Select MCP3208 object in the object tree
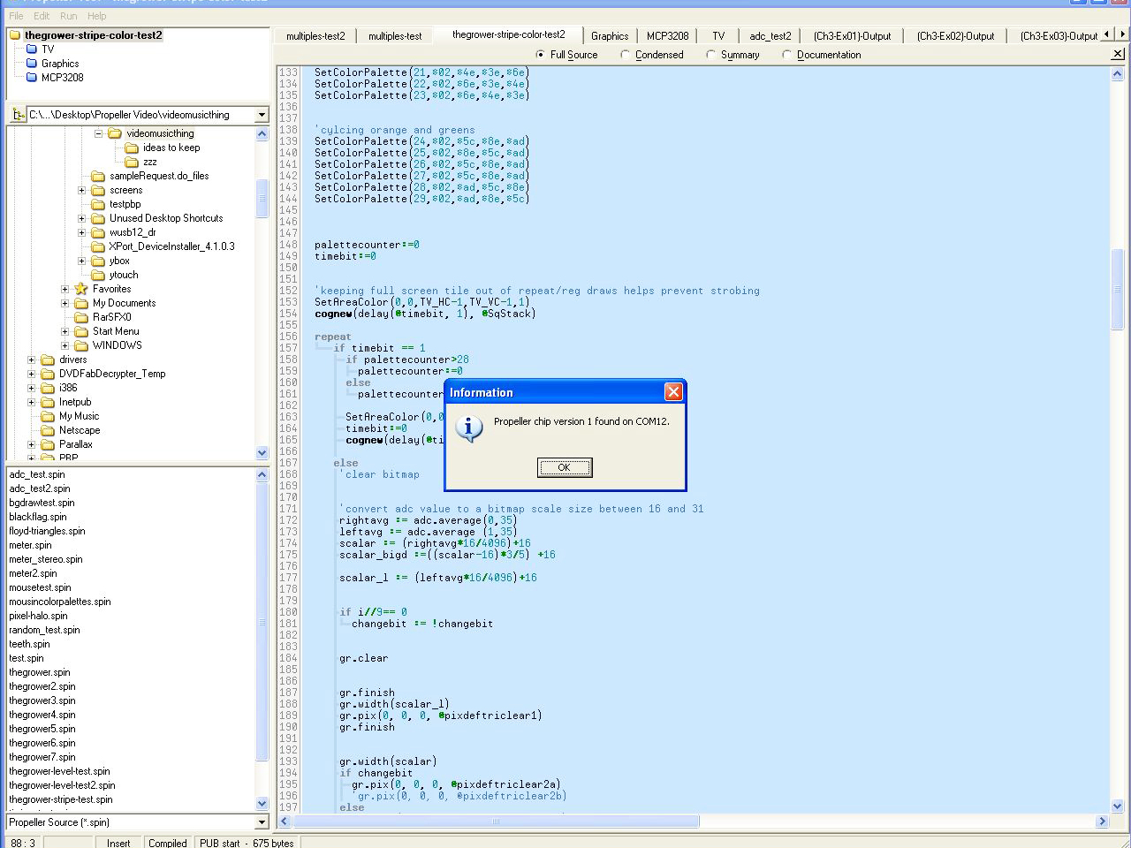 [62, 78]
